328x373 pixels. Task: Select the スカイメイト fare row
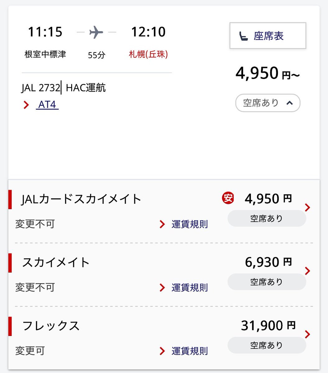coord(164,275)
